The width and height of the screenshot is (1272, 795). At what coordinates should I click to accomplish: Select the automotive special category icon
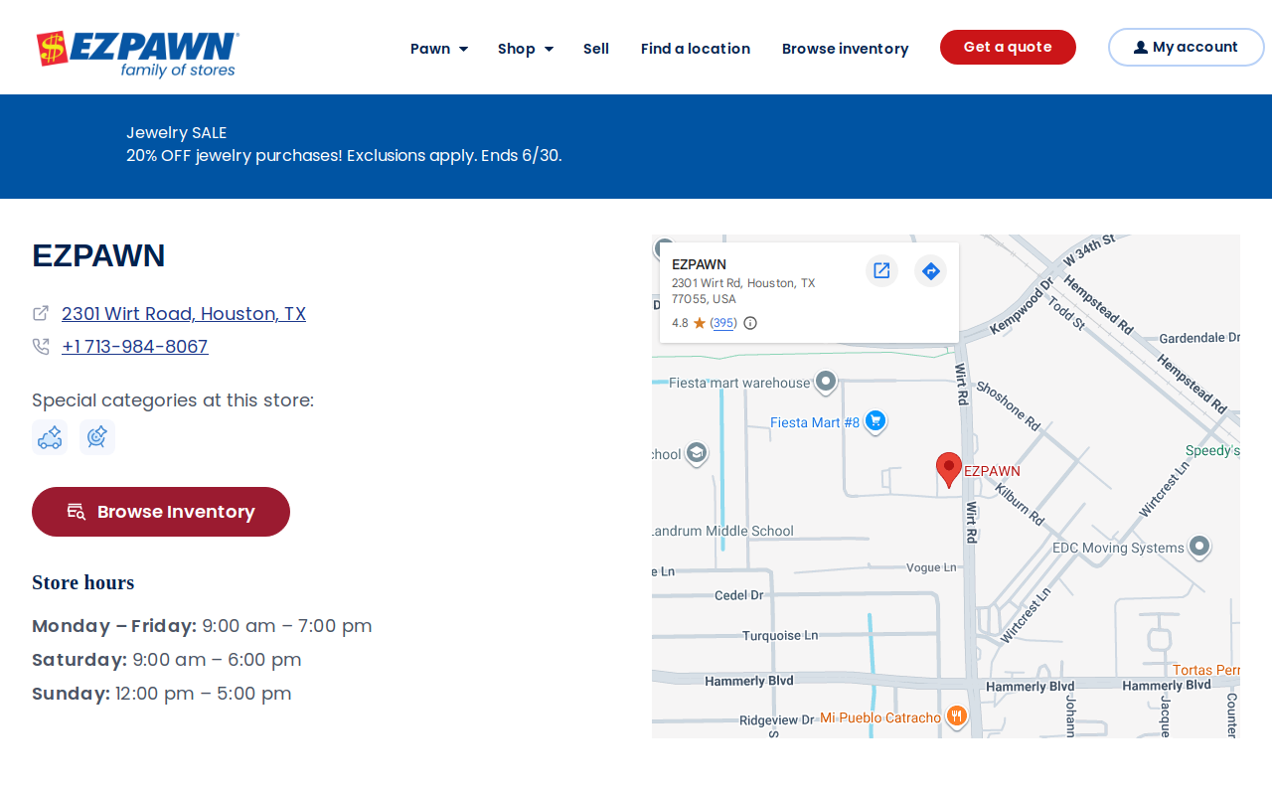coord(50,437)
